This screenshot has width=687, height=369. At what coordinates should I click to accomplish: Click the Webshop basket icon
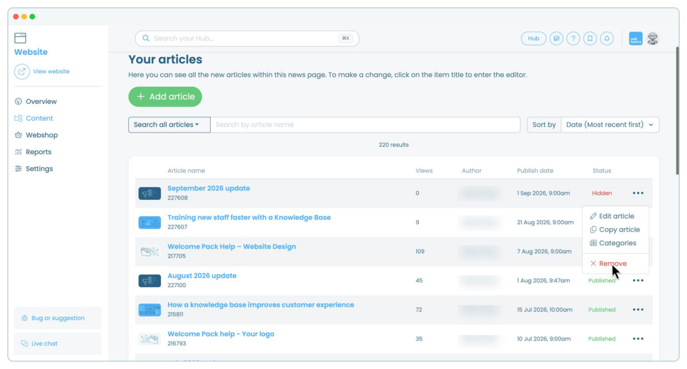point(19,136)
